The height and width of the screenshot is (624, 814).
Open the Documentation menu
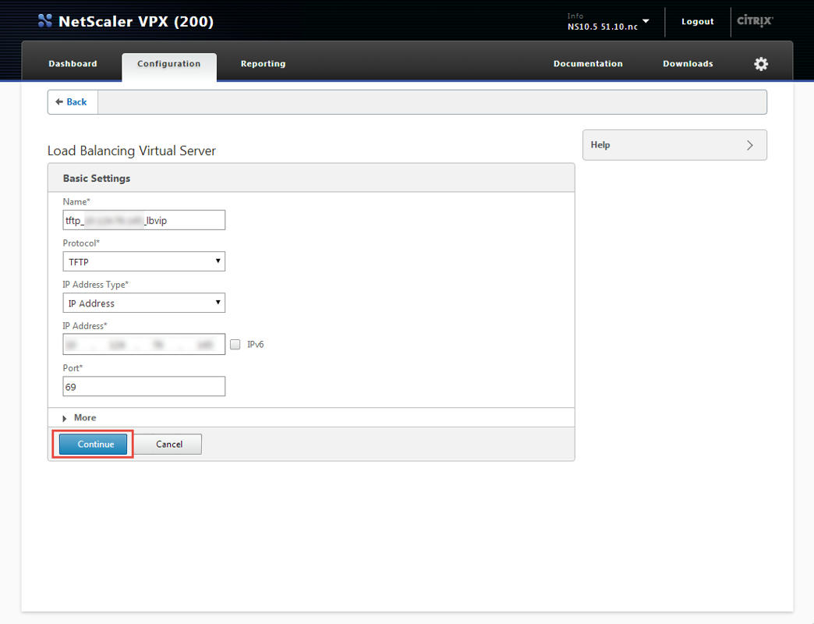588,64
